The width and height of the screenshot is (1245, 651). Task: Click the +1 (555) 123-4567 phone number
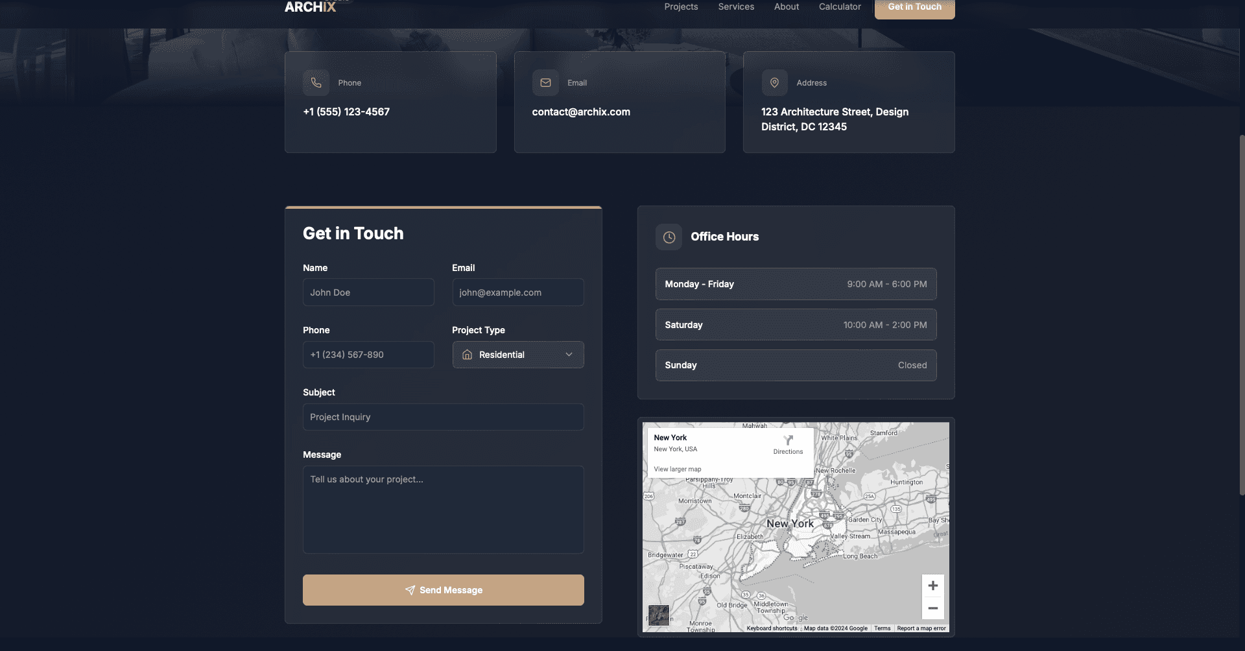(x=346, y=112)
